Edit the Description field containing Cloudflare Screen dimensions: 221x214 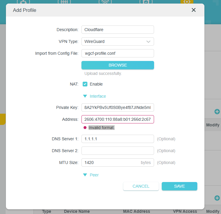(x=118, y=30)
